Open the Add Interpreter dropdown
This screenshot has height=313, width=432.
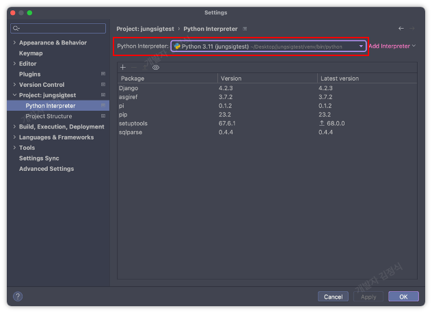[x=392, y=46]
